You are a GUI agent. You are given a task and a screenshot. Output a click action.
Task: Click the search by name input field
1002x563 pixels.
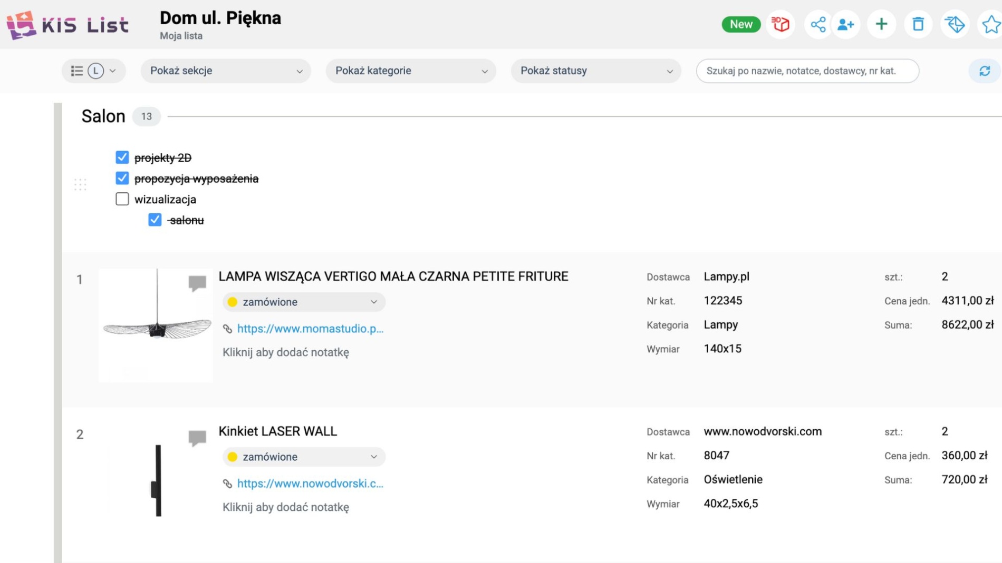click(x=807, y=71)
